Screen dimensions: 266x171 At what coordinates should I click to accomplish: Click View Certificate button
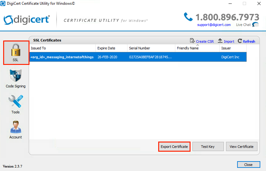(x=241, y=147)
